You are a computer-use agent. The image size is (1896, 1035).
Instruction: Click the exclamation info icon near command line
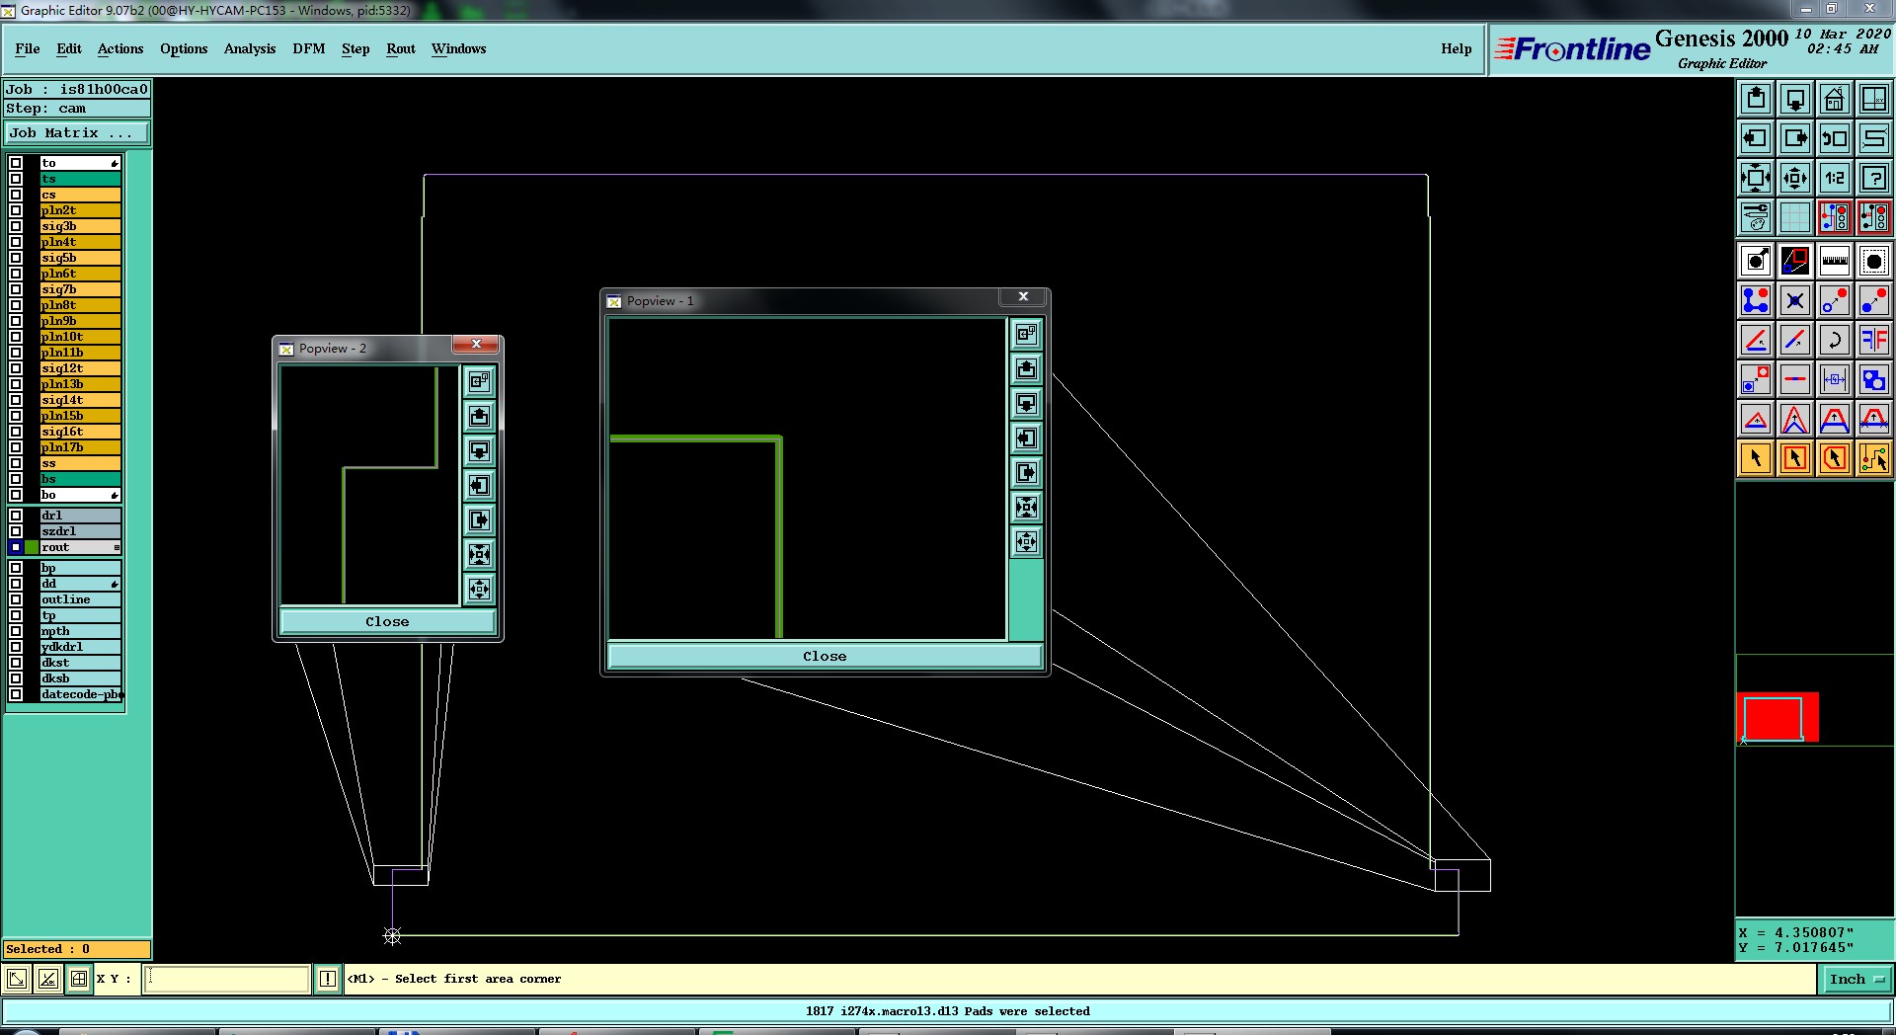coord(328,979)
